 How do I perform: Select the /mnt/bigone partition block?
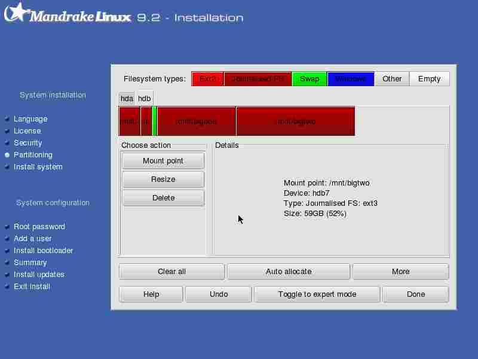(197, 121)
